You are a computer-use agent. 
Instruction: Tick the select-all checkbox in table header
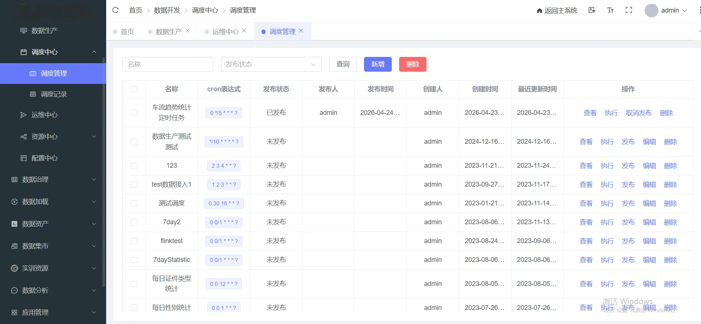tap(134, 89)
